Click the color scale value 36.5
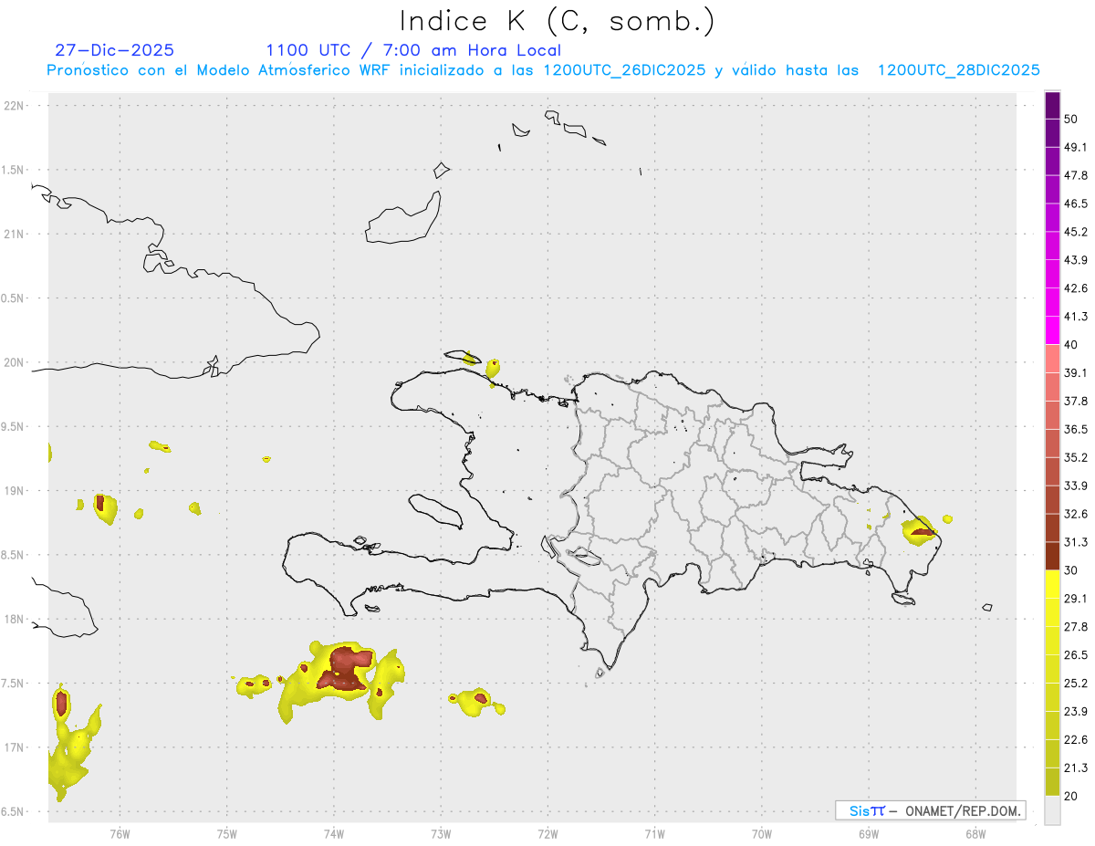1095x846 pixels. 1076,429
